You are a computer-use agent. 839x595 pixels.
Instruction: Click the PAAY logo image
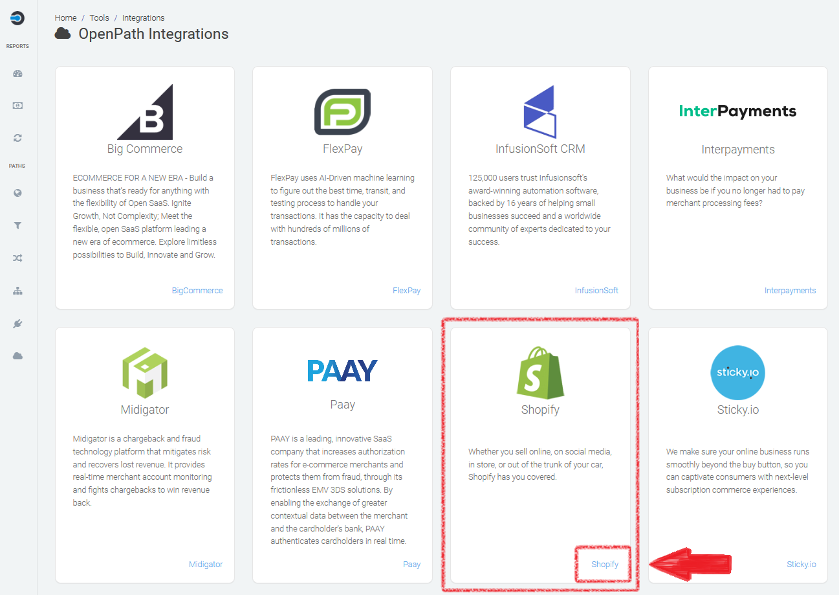tap(342, 370)
